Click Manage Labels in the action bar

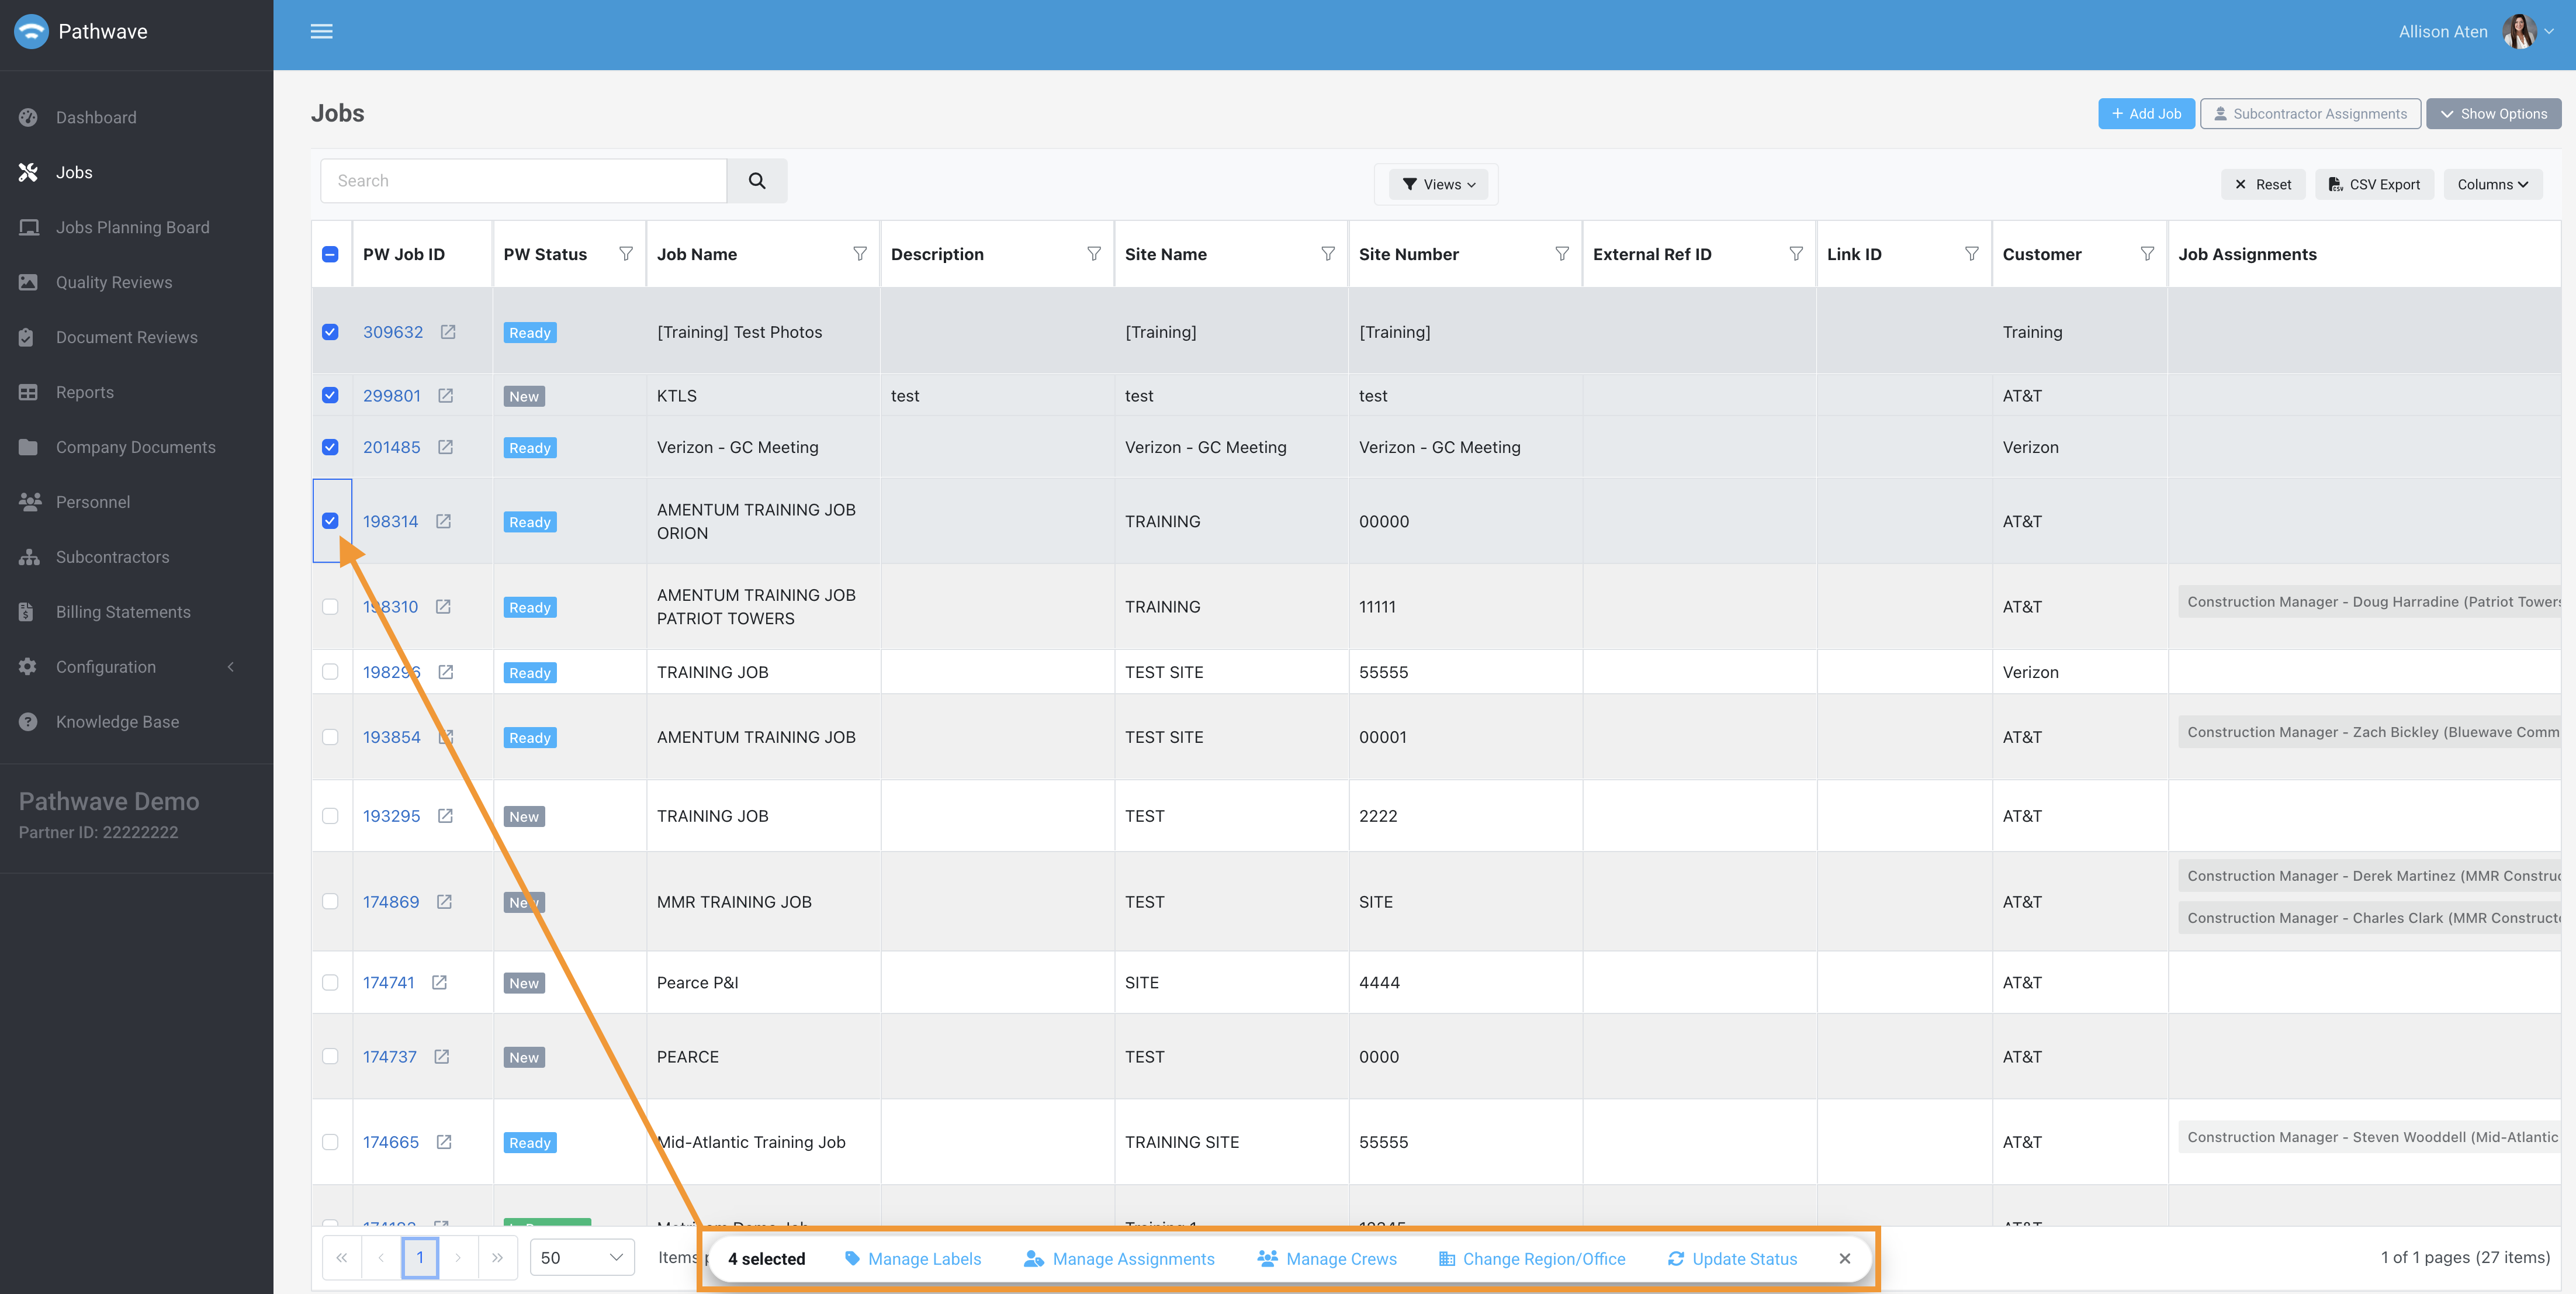912,1259
